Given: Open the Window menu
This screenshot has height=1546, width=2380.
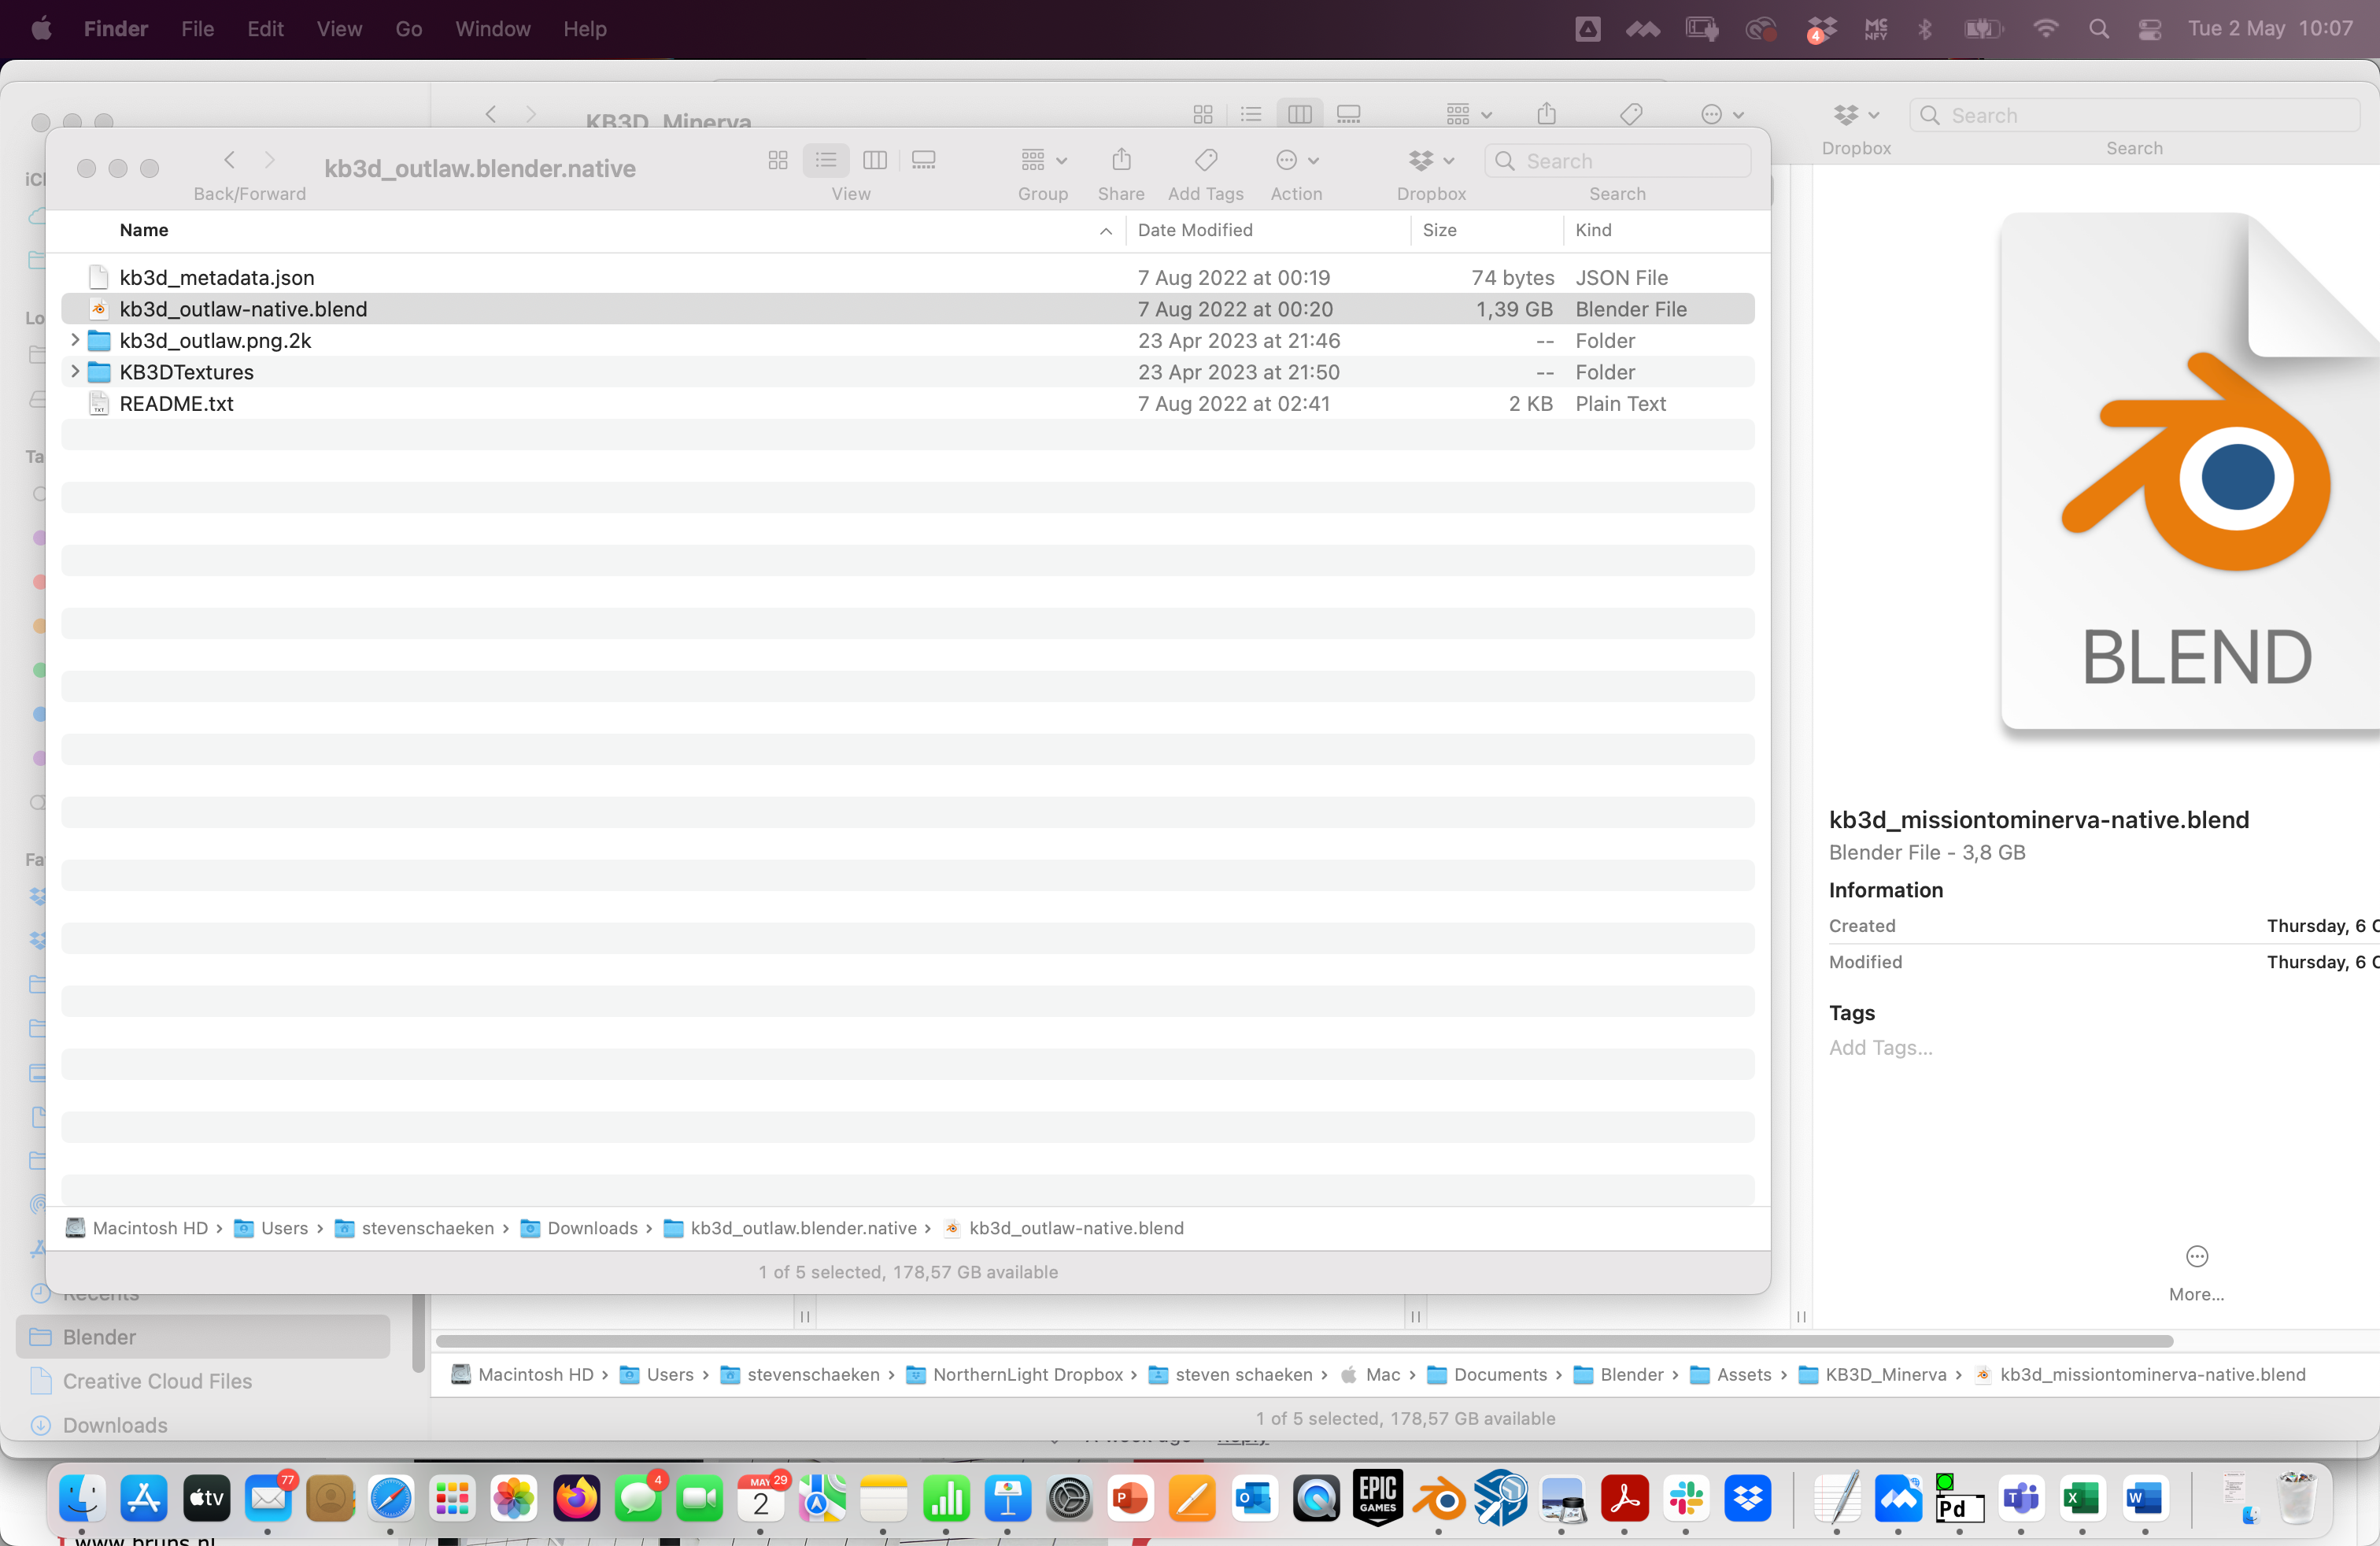Looking at the screenshot, I should click(x=492, y=29).
